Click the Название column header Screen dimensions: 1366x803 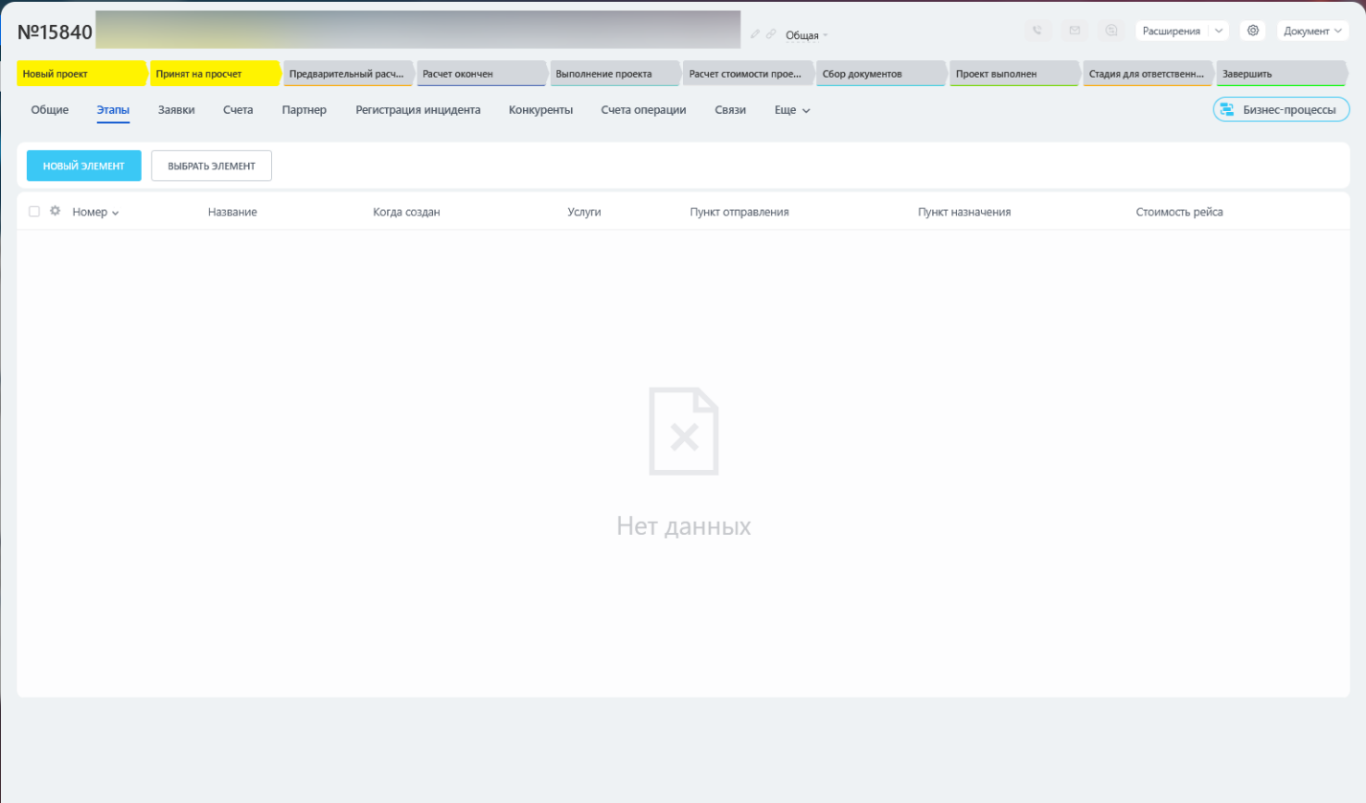tap(233, 212)
